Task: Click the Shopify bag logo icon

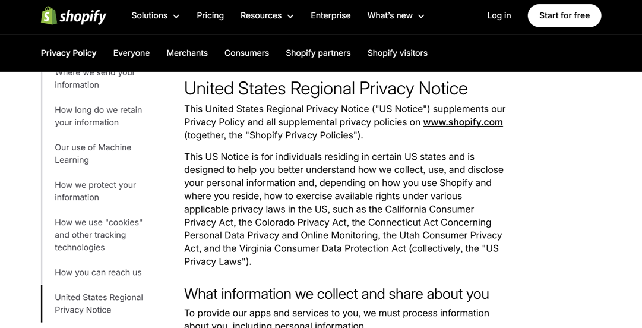Action: (49, 16)
